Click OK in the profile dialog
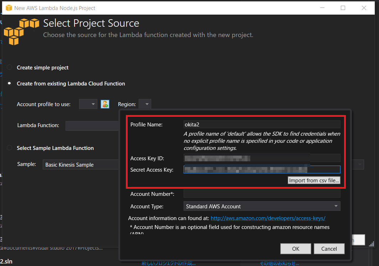379x266 pixels. tap(296, 249)
